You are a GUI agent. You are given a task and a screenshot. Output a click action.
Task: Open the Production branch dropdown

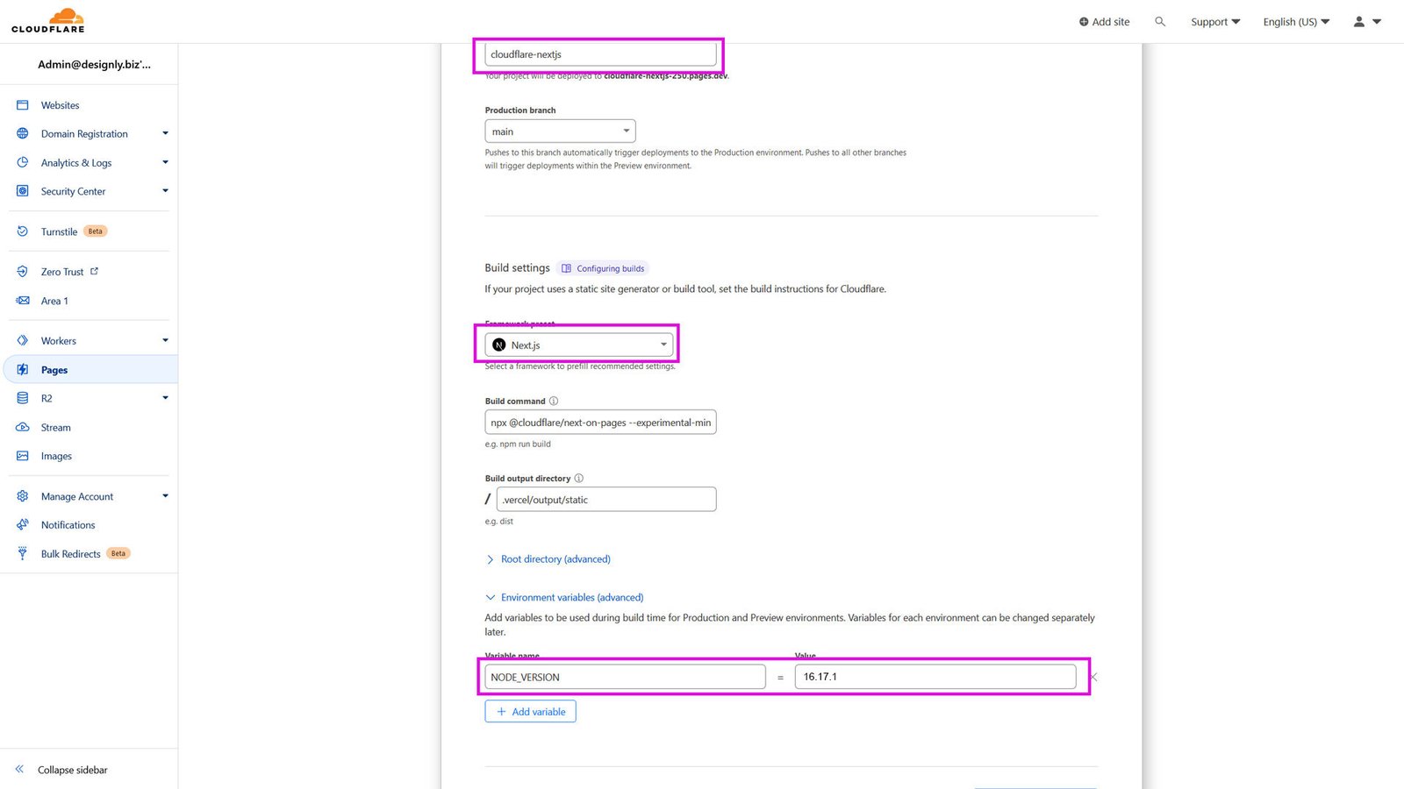tap(560, 131)
